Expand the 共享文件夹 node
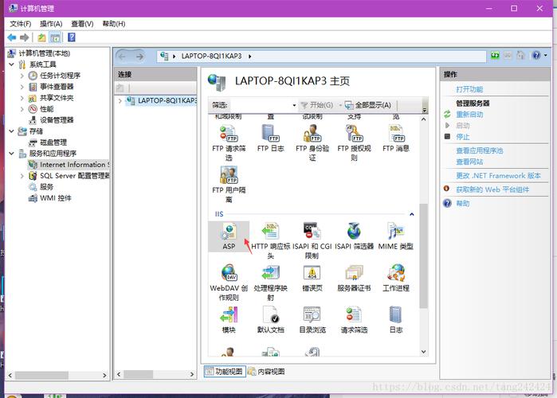Screen dimensions: 557x398 [22, 98]
